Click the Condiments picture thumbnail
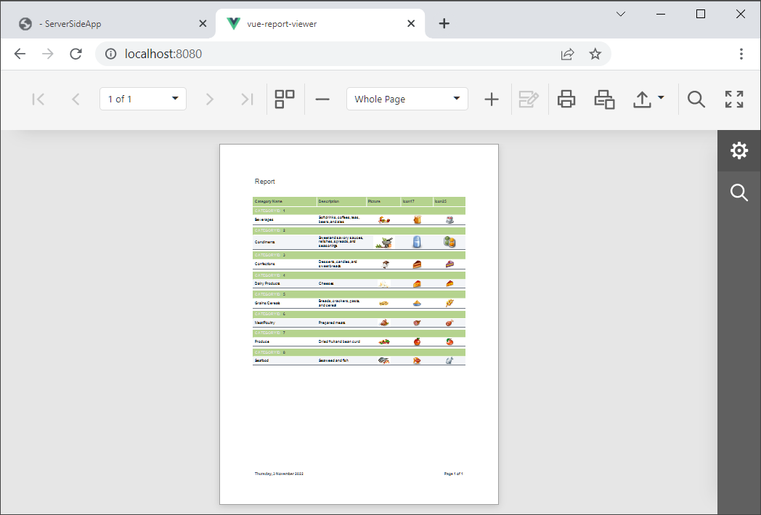Image resolution: width=761 pixels, height=515 pixels. tap(384, 242)
